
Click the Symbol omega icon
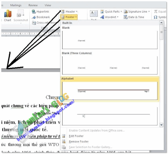pos(156,17)
